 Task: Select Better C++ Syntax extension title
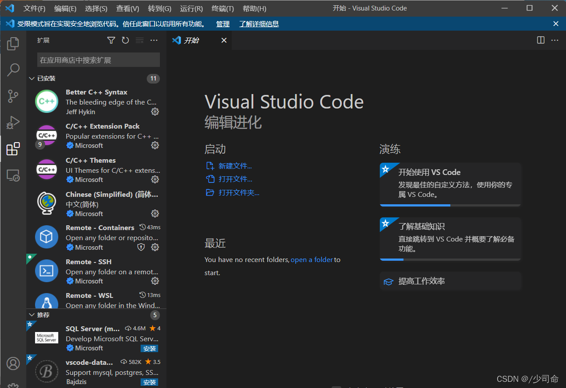click(x=96, y=92)
